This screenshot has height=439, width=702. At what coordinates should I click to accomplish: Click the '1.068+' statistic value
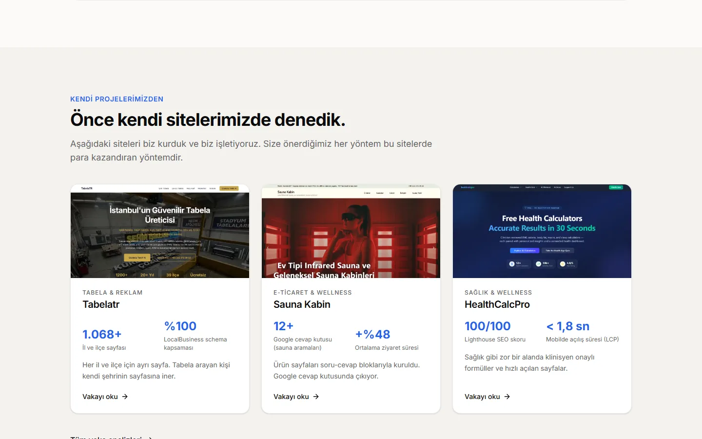[x=102, y=334]
